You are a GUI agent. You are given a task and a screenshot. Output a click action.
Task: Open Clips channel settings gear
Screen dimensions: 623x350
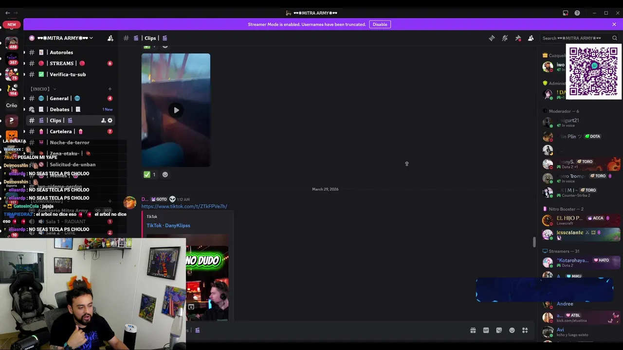click(110, 121)
